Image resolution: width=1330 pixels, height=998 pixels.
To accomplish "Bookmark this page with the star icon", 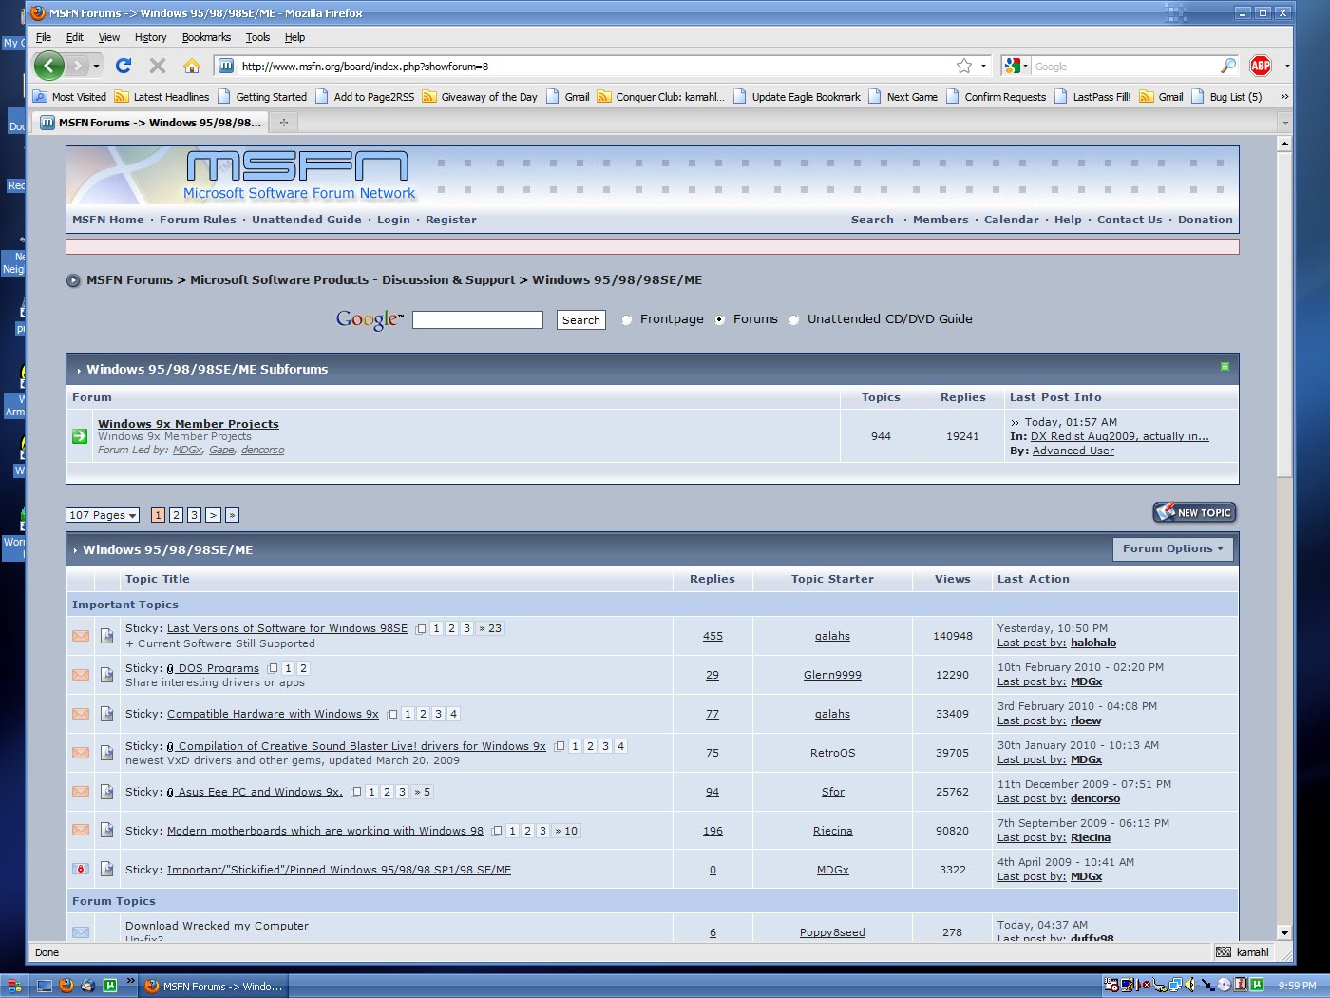I will pos(964,66).
